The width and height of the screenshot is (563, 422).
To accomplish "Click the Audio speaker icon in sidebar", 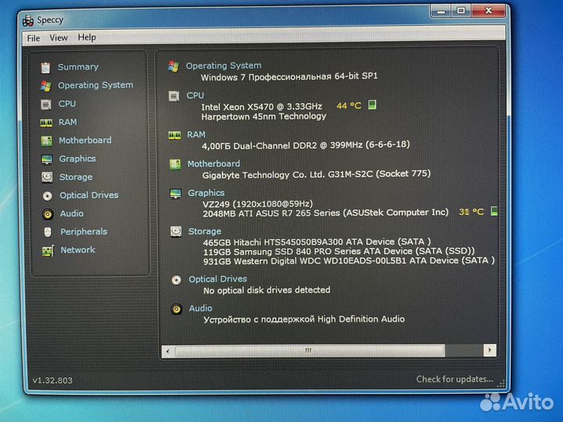I will pyautogui.click(x=48, y=214).
